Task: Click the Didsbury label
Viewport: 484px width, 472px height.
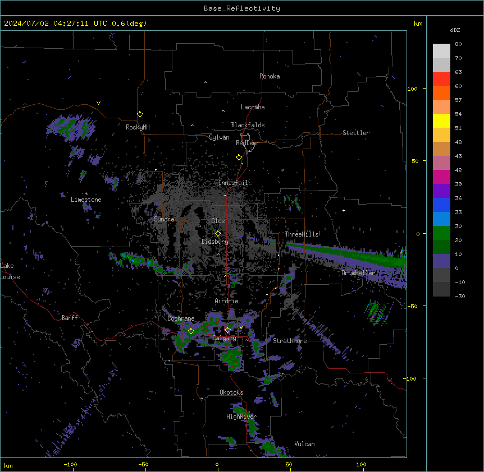Action: click(x=215, y=242)
